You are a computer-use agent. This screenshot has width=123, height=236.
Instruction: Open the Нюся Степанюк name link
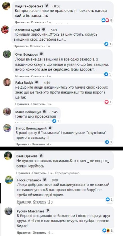point(29,180)
